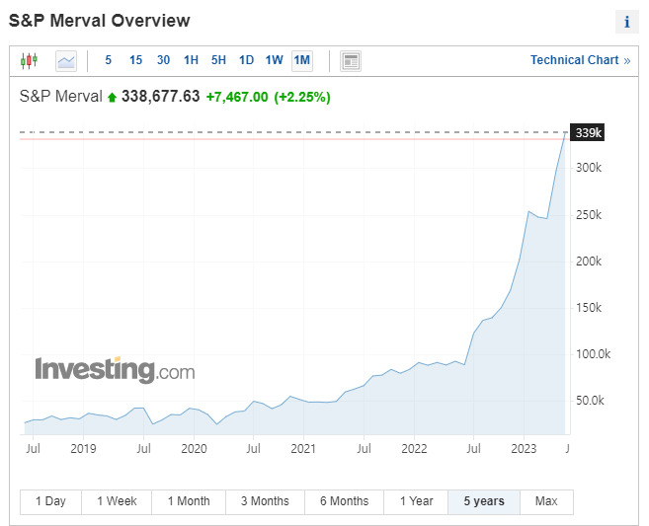Click the 2022 date axis label
Image resolution: width=649 pixels, height=526 pixels.
coord(414,449)
